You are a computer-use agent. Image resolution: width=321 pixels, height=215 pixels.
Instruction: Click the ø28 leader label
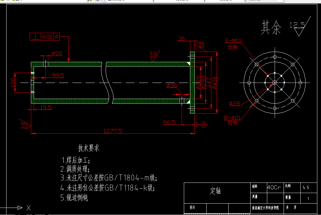(x=234, y=104)
